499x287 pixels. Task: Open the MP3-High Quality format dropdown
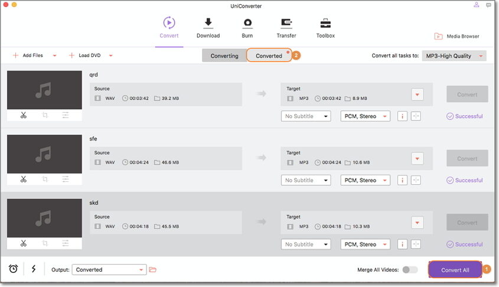click(454, 56)
